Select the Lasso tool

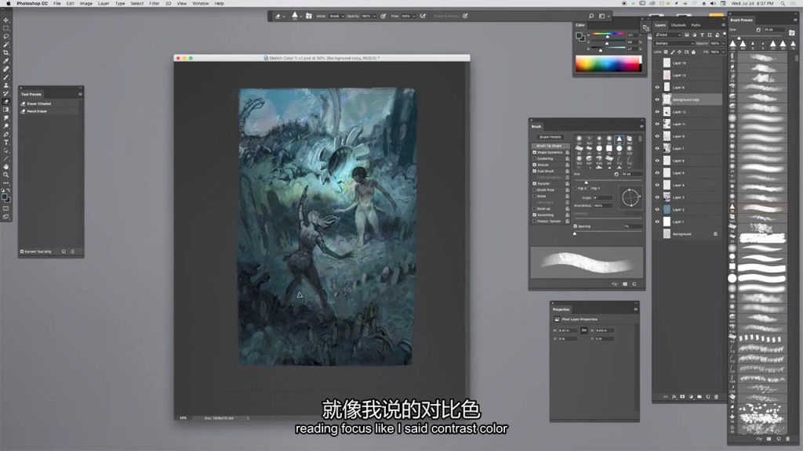(x=6, y=37)
